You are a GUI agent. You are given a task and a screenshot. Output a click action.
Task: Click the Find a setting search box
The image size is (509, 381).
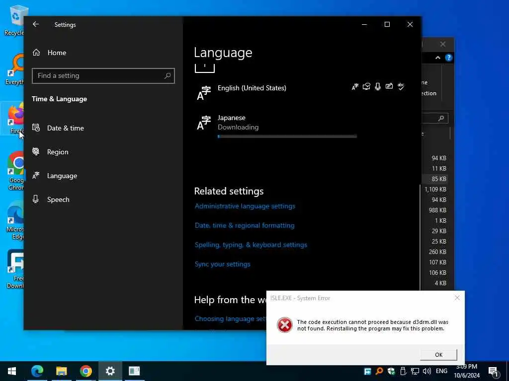coord(103,75)
